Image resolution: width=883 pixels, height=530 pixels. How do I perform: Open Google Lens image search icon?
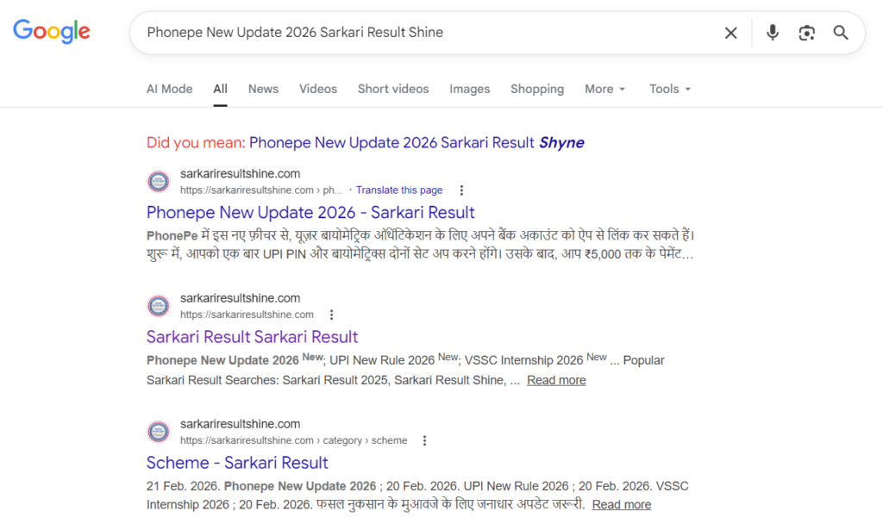click(x=806, y=33)
